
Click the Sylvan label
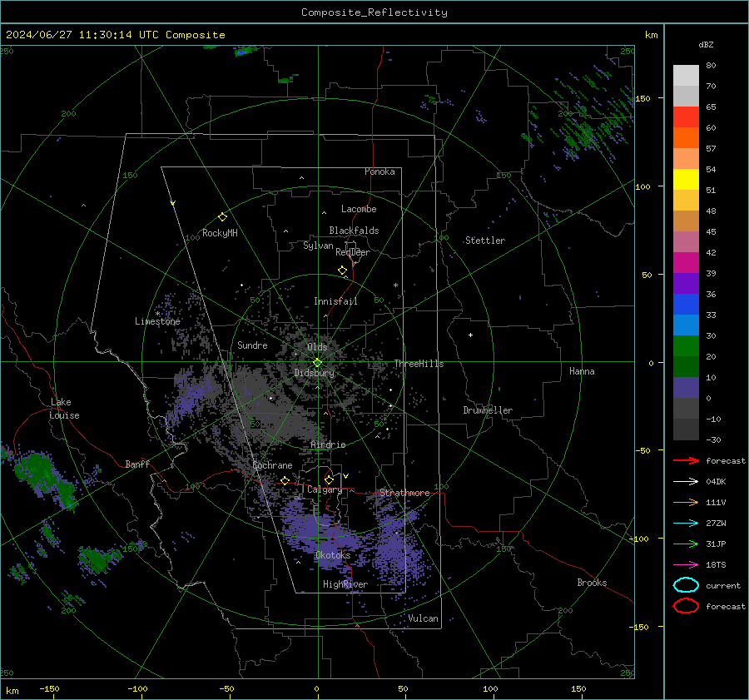(318, 246)
